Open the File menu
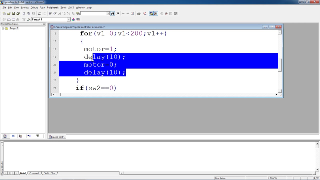The width and height of the screenshot is (320, 180). (4, 7)
